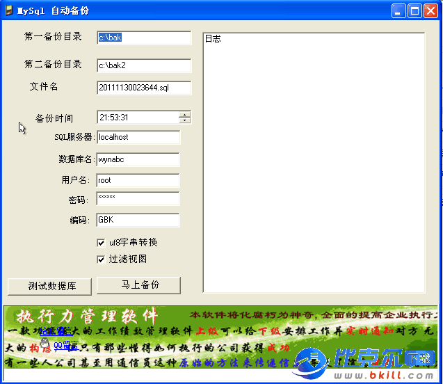Click the 用户名 label
The width and height of the screenshot is (443, 384).
[x=75, y=180]
